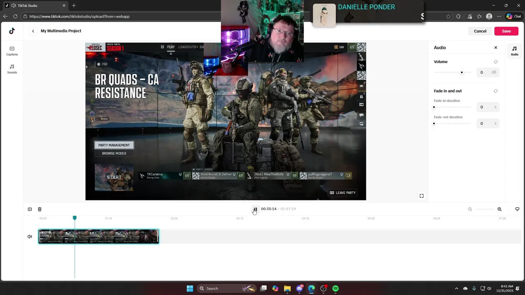The height and width of the screenshot is (295, 525).
Task: Click the taskbar Search box
Action: 228,288
